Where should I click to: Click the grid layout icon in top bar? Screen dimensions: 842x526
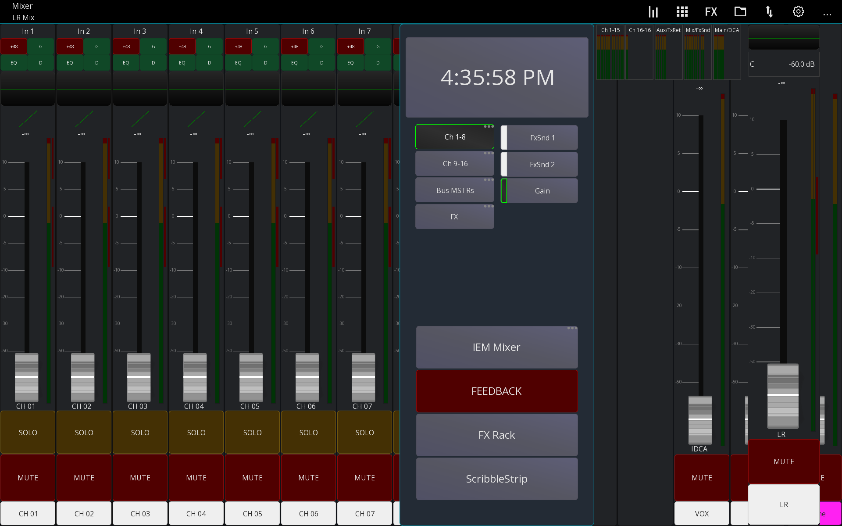point(682,11)
